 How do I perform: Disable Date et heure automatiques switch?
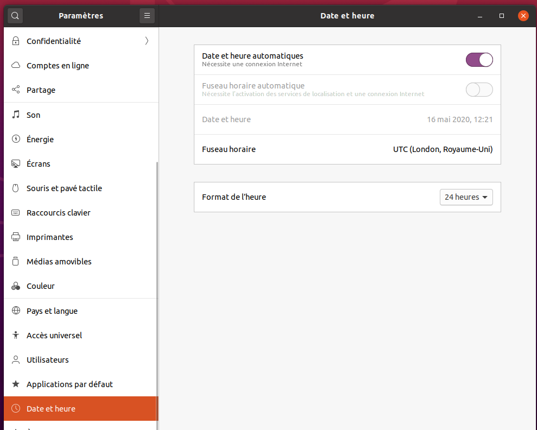(479, 60)
